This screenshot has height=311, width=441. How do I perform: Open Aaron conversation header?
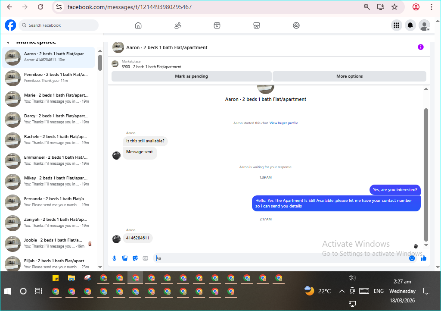coord(160,47)
